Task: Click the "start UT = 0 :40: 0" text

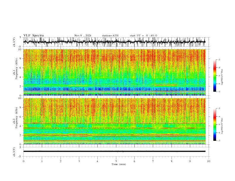Action: point(143,35)
